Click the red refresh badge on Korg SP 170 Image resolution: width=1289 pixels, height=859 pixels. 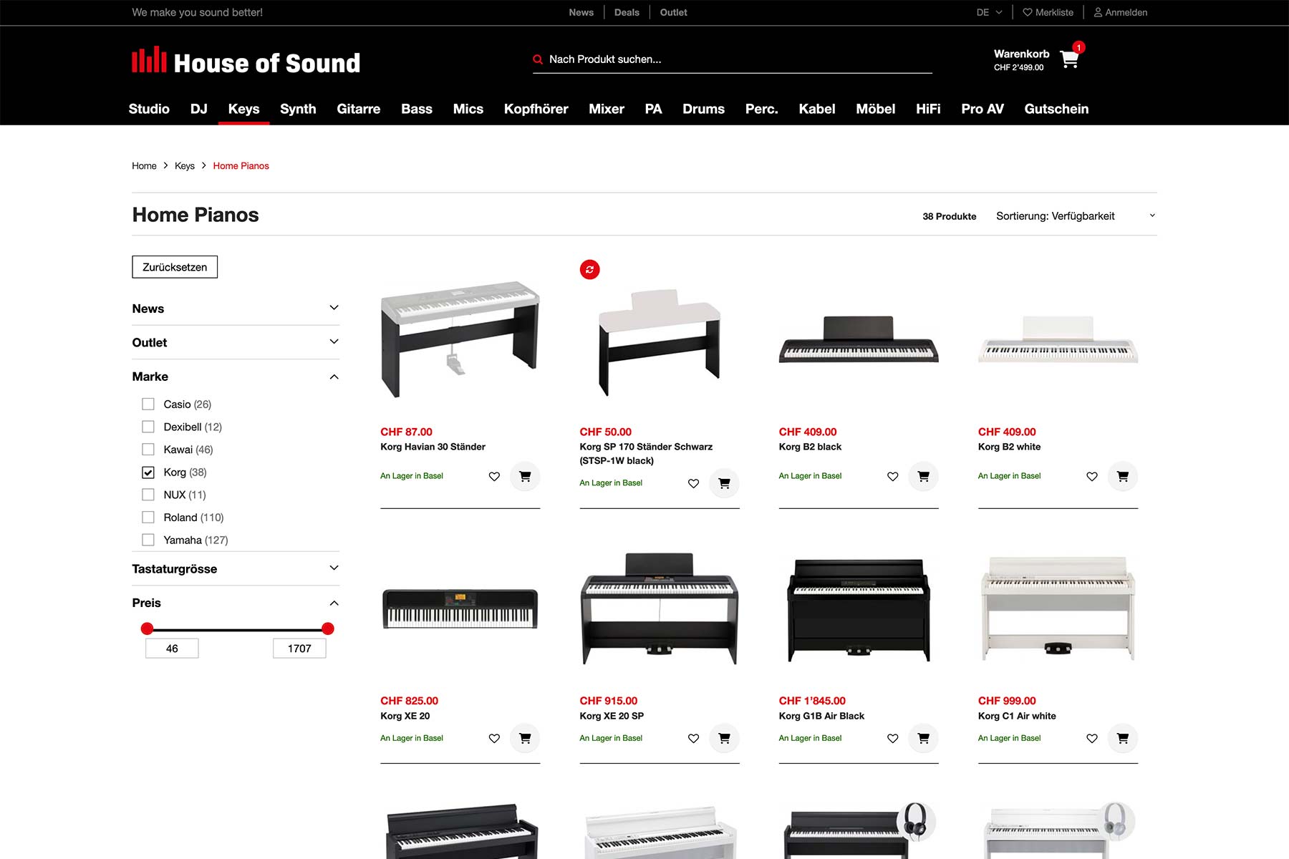pos(589,270)
